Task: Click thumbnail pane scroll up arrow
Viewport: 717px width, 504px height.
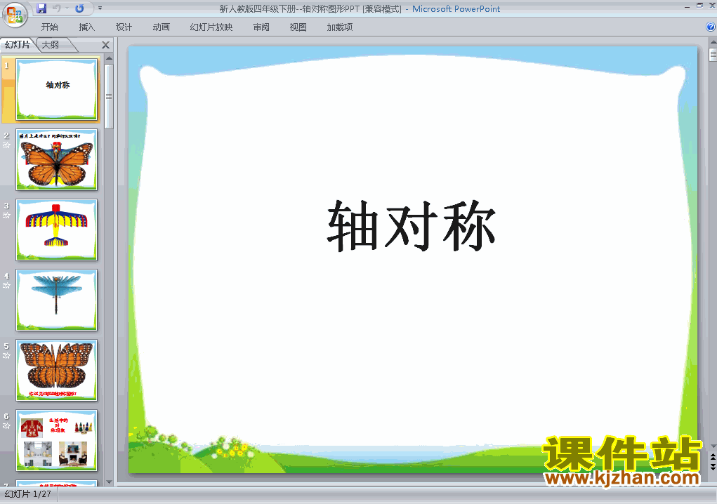Action: click(109, 58)
